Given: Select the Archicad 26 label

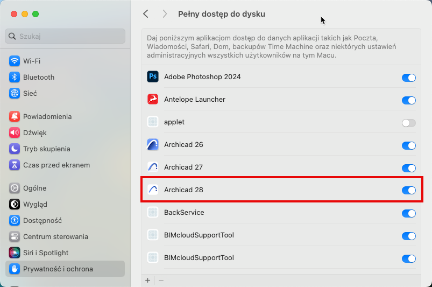Looking at the screenshot, I should (183, 144).
